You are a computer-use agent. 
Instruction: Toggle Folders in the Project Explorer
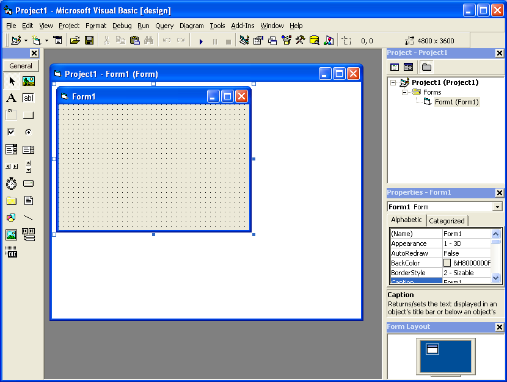[426, 67]
